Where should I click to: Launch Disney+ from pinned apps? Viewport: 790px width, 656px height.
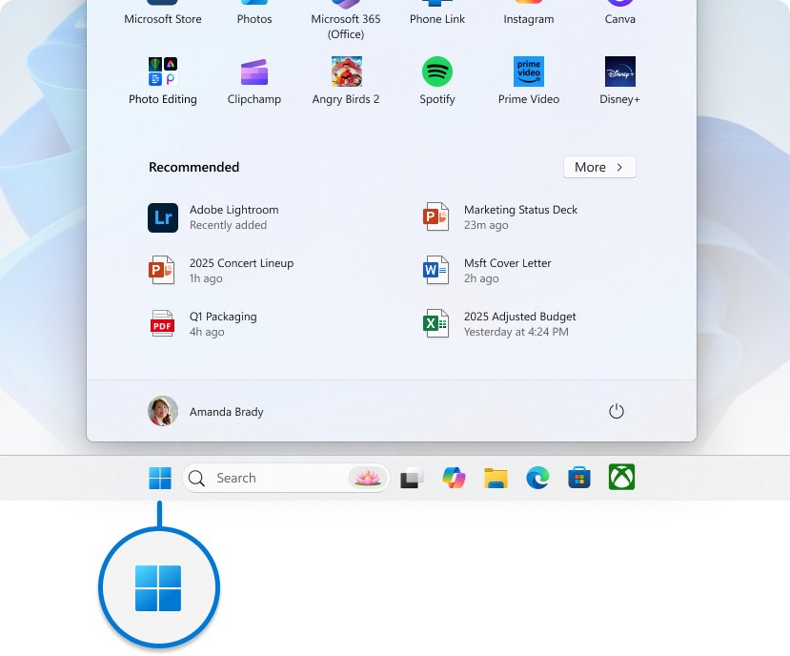pos(619,72)
